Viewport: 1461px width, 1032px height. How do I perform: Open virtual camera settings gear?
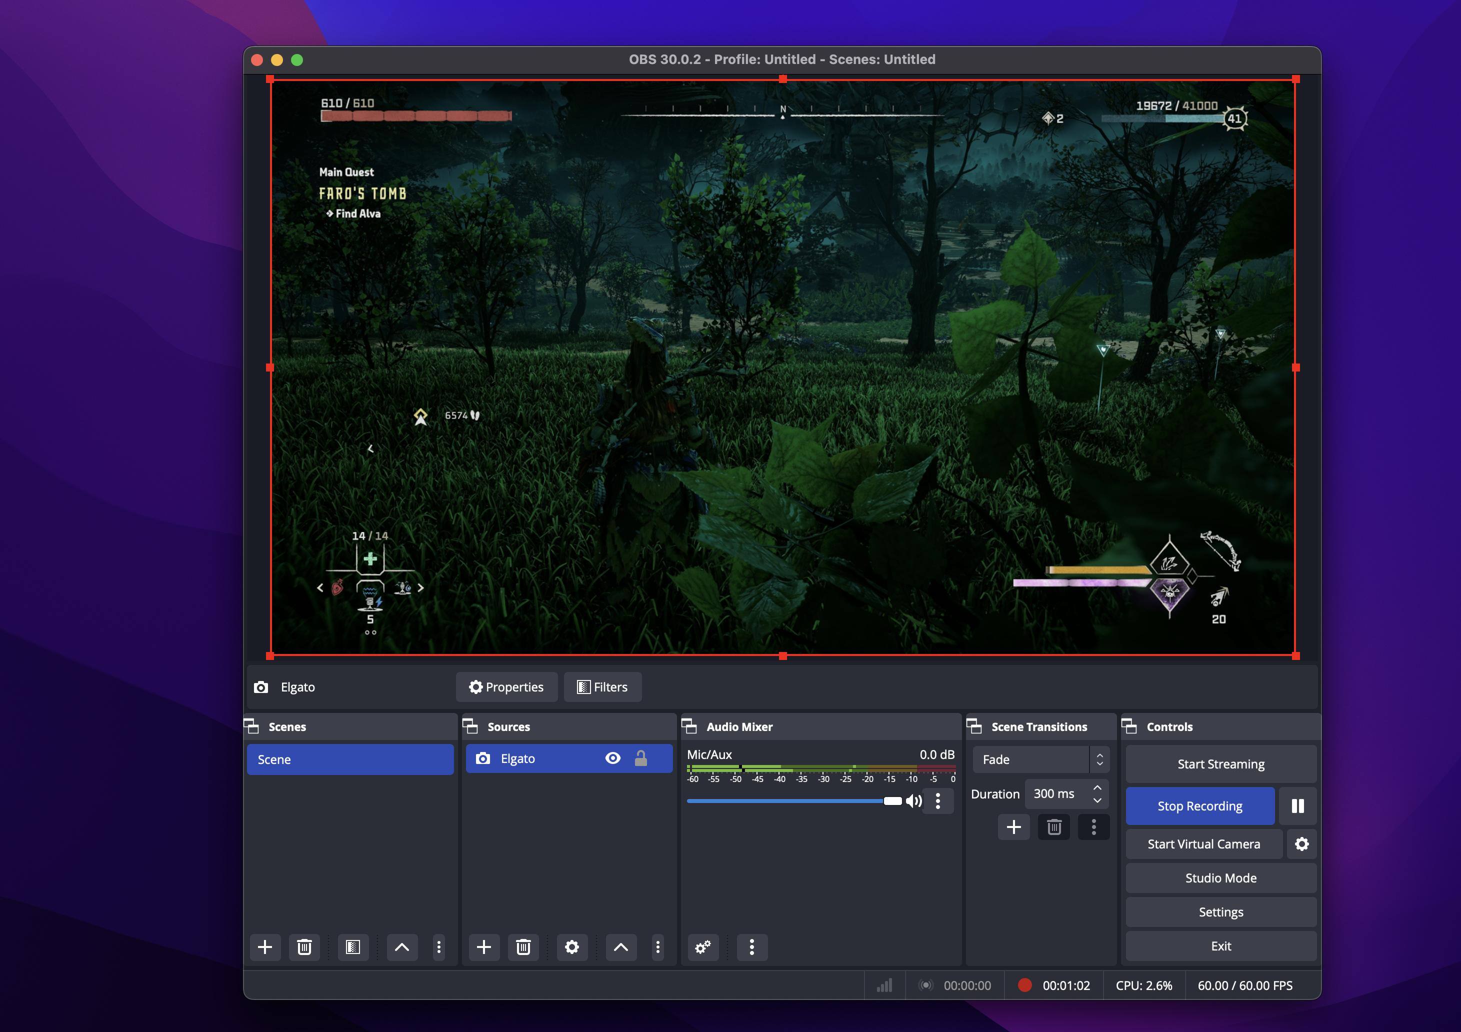click(1301, 843)
